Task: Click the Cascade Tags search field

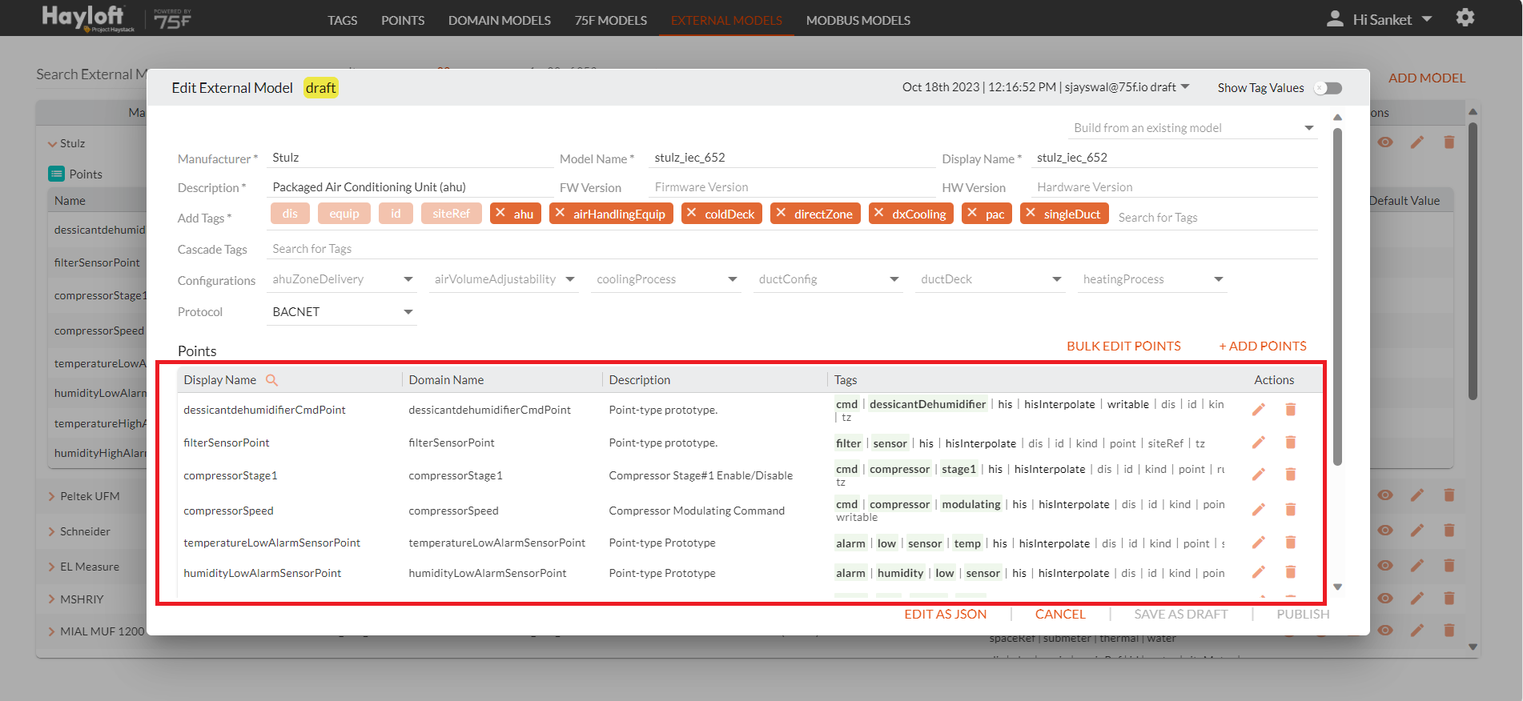Action: click(x=793, y=249)
